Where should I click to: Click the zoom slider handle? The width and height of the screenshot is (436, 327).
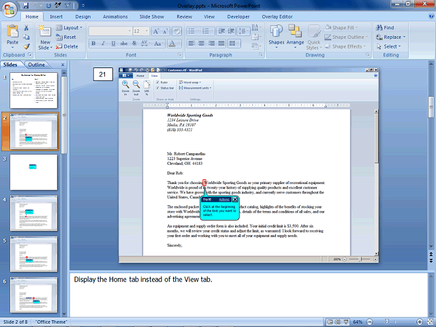pos(386,322)
